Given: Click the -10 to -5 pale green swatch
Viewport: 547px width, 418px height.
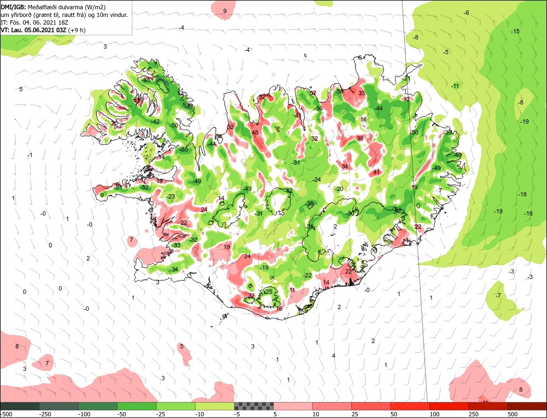Looking at the screenshot, I should (215, 406).
